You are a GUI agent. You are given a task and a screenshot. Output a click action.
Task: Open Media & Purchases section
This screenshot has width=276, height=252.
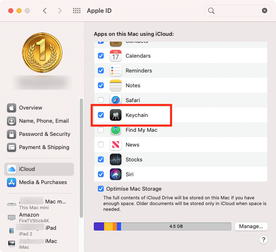[x=40, y=182]
